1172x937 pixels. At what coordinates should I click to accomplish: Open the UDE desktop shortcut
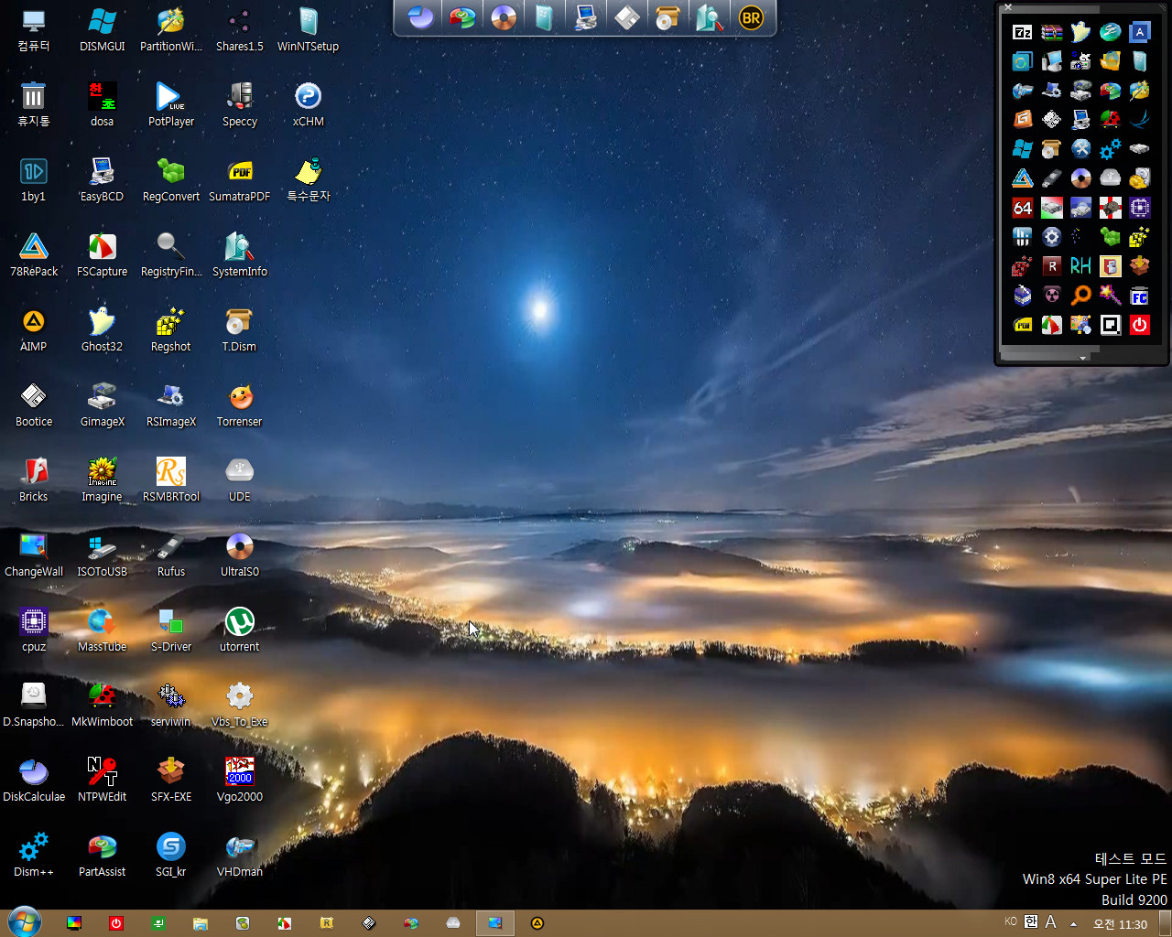click(239, 480)
